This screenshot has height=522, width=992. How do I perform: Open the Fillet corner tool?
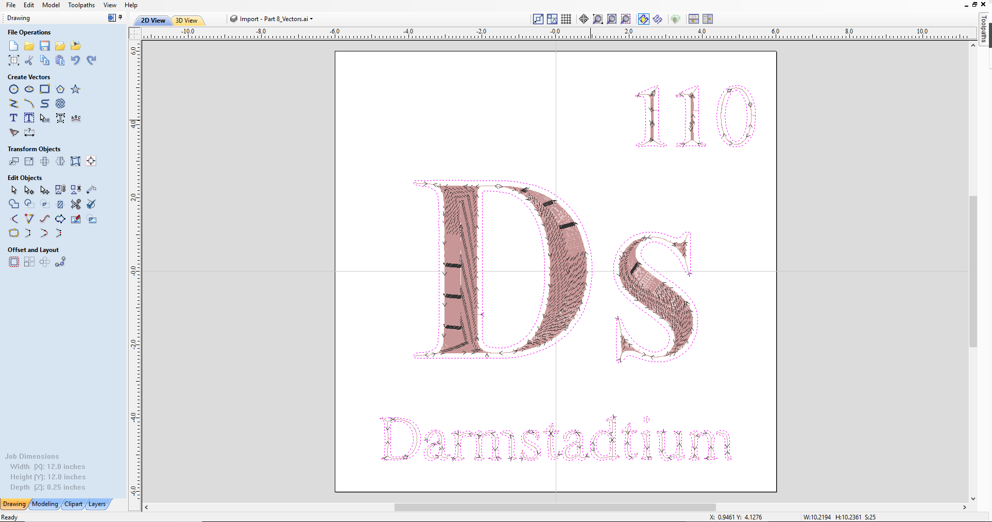(14, 219)
